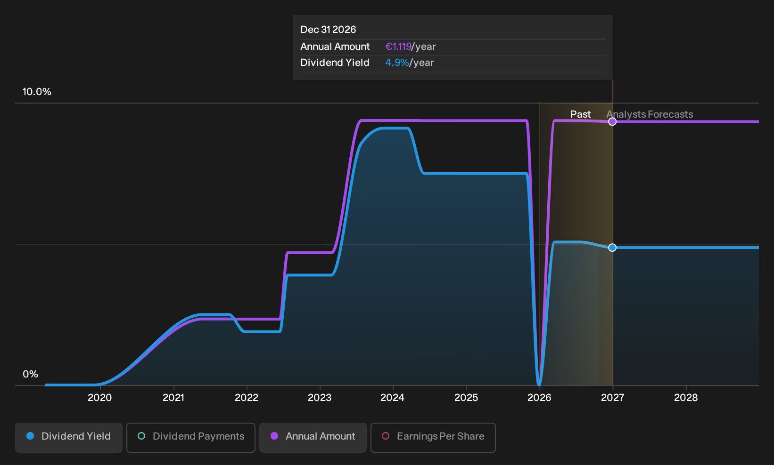Click the 2025 x-axis label

[x=466, y=398]
